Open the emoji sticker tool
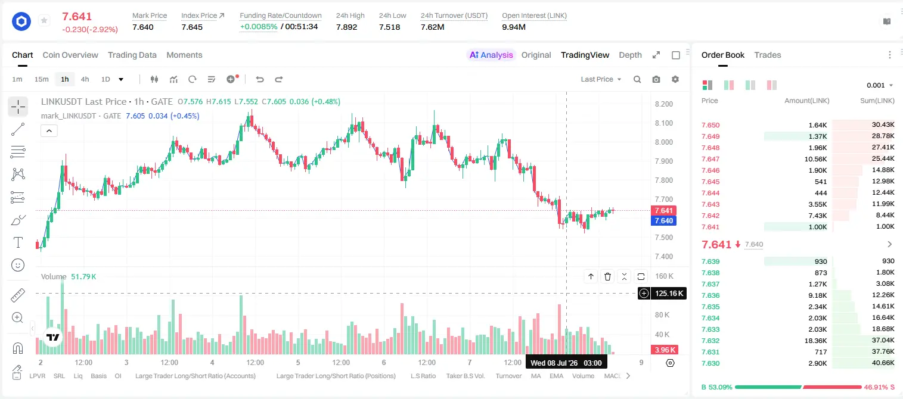The width and height of the screenshot is (903, 399). click(x=18, y=265)
